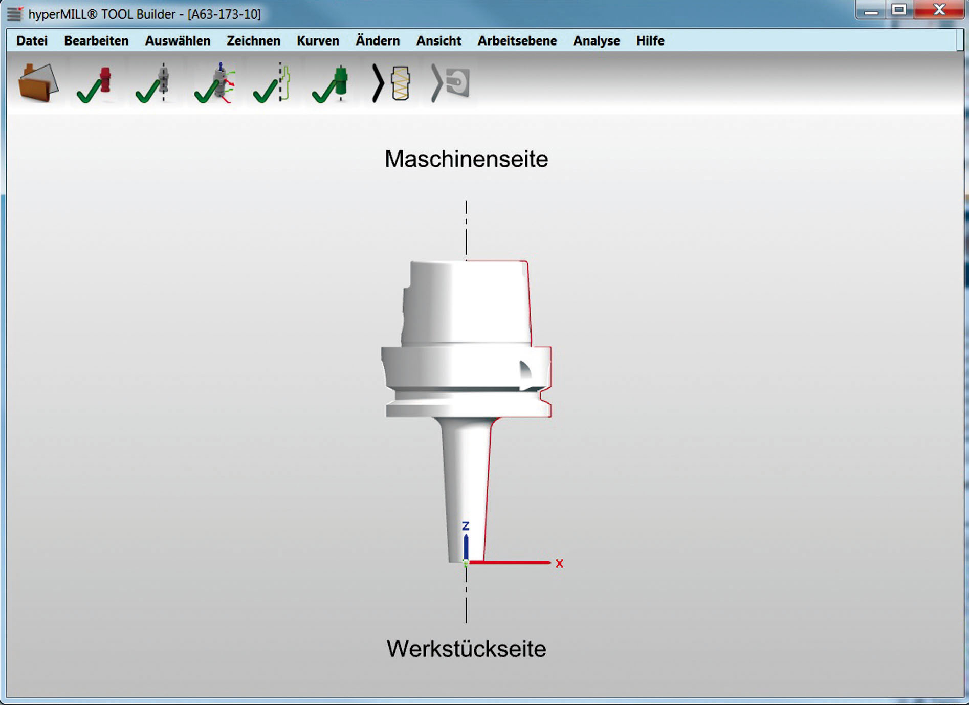Click the greyed-out final export step icon
Screen dimensions: 969x705
pos(451,83)
